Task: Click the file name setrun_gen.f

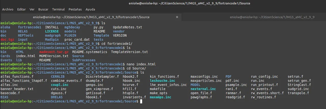Action: click(299, 81)
